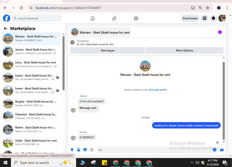Click the Leann 3bed seen-avatar indicator
Screen dimensions: 232x167
[58, 77]
